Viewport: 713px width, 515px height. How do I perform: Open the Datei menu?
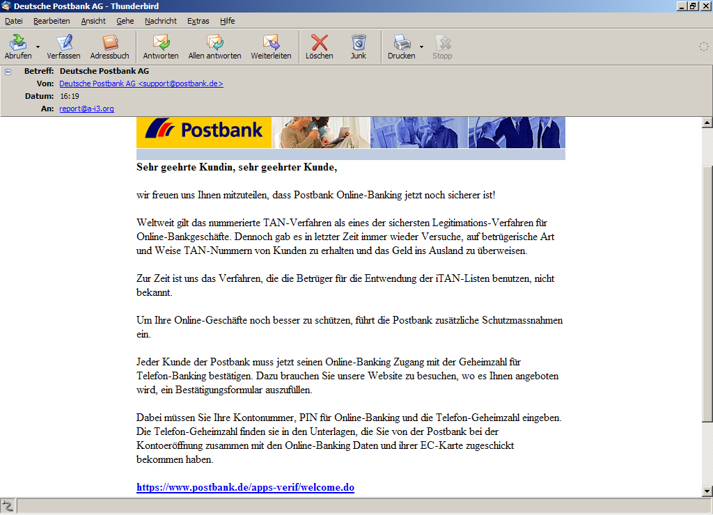coord(14,21)
